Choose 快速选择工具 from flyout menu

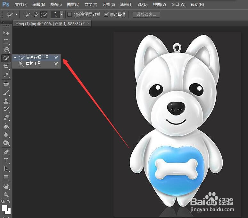37,58
